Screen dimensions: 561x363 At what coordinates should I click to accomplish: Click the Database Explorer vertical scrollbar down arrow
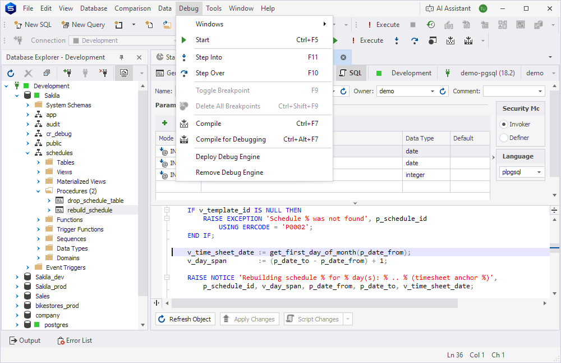tap(142, 325)
